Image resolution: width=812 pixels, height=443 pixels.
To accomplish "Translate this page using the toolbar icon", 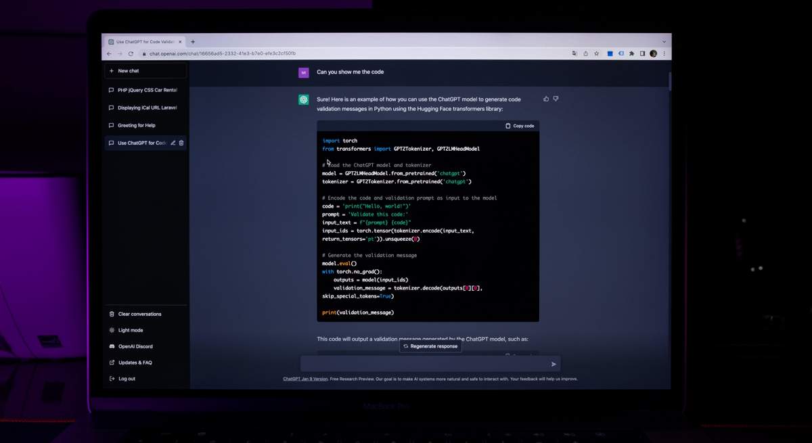I will click(x=574, y=53).
